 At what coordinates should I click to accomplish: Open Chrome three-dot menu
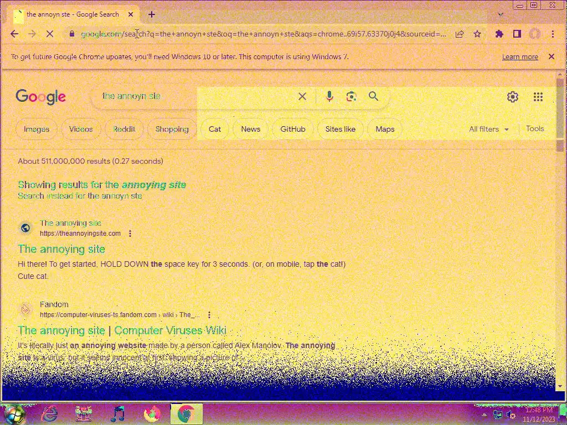pos(553,34)
